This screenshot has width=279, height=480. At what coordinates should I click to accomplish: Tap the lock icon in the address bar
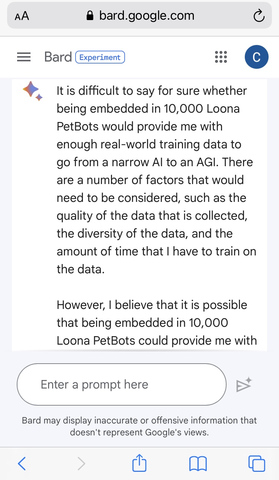89,16
